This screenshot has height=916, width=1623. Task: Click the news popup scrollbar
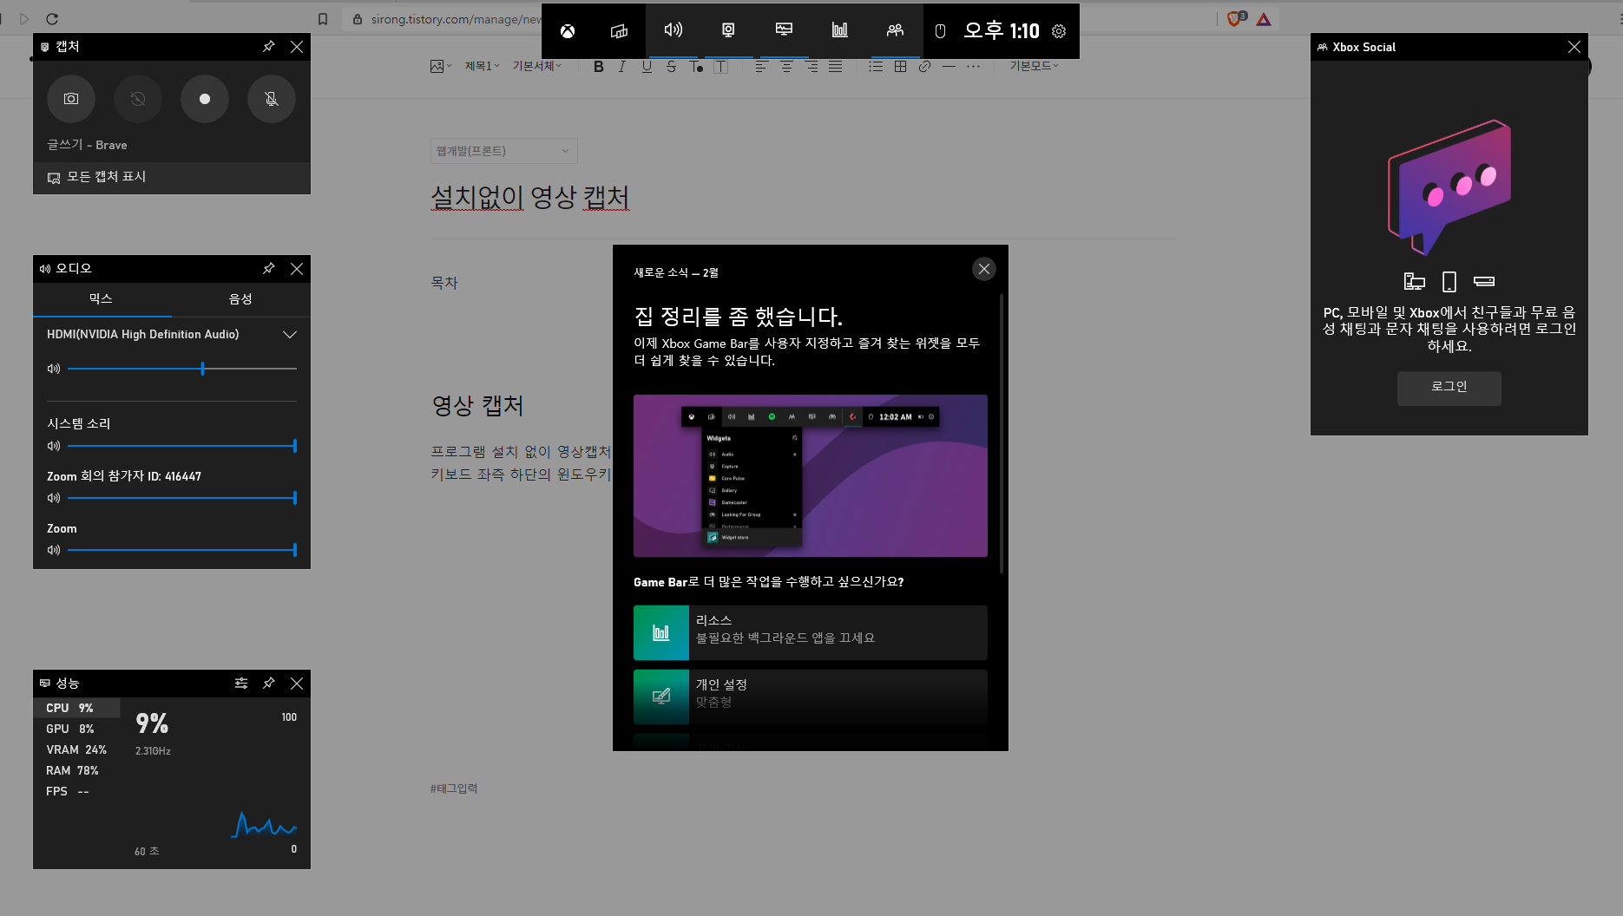[1002, 434]
